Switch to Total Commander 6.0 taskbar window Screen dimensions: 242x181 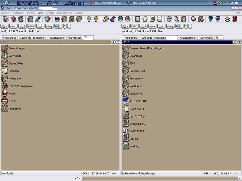pos(142,3)
